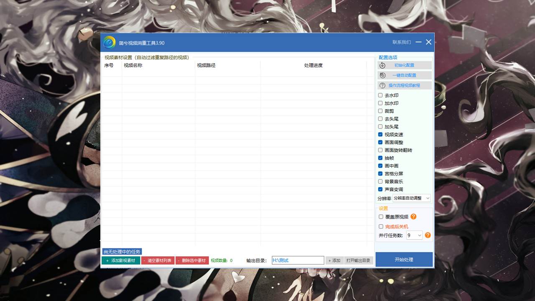
Task: Turn off the 画中画 checkbox
Action: tap(380, 166)
